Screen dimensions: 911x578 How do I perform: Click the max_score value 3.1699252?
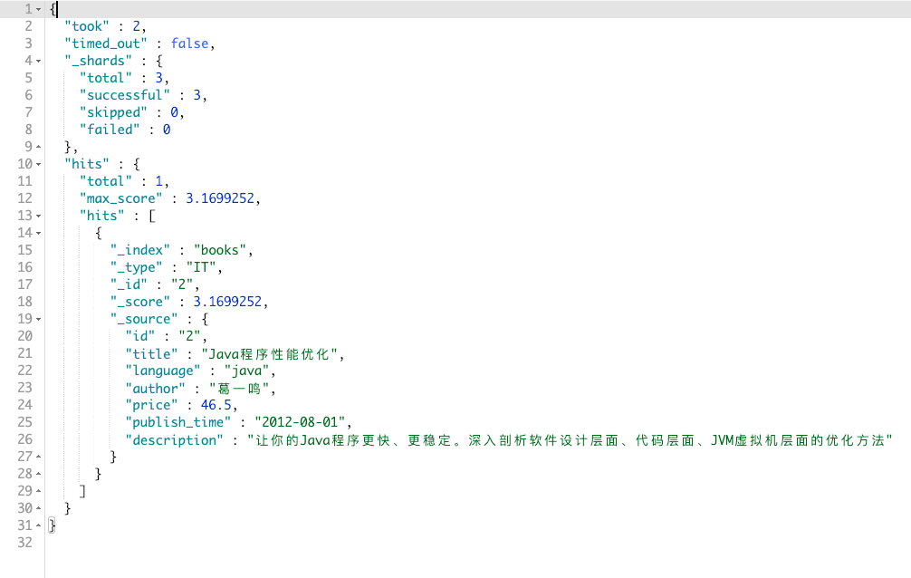[220, 198]
